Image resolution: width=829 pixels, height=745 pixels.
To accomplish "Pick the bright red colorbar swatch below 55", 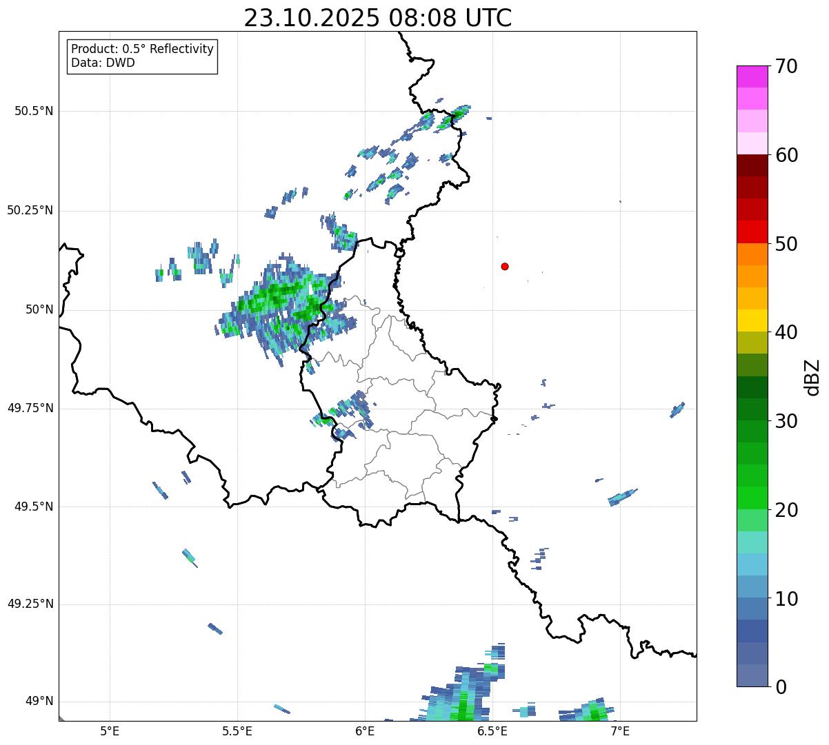I will coord(752,232).
